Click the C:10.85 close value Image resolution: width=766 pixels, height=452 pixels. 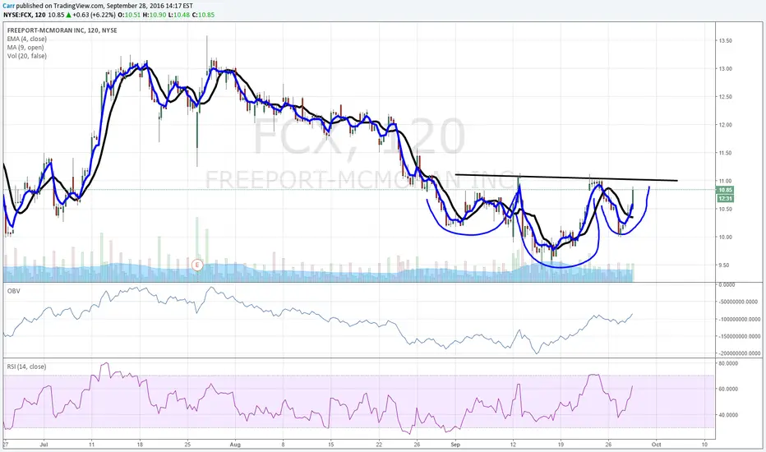click(x=203, y=15)
